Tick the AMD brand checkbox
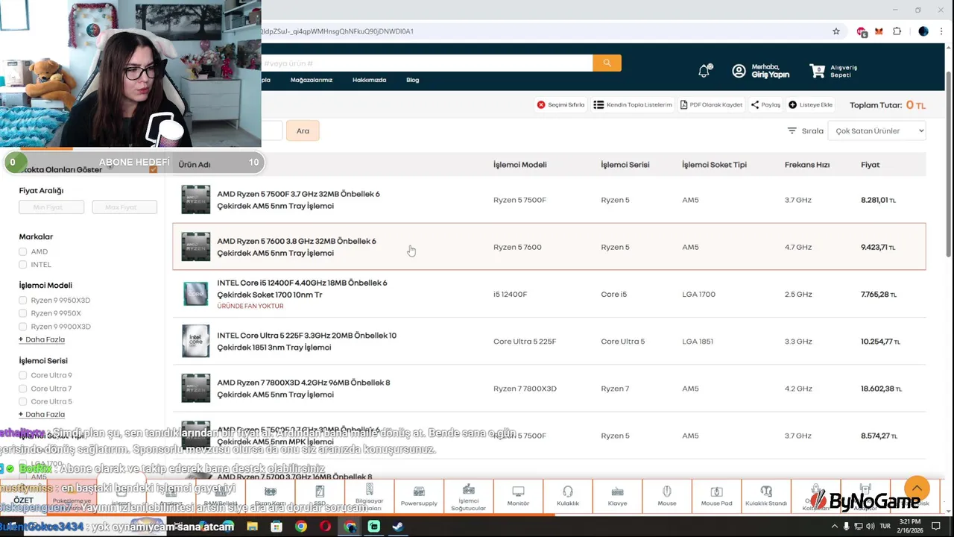This screenshot has width=954, height=537. pos(22,252)
